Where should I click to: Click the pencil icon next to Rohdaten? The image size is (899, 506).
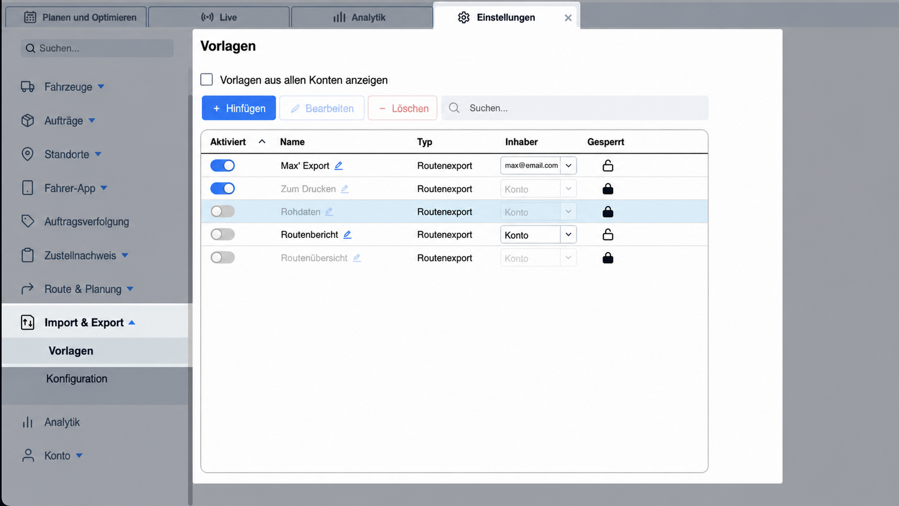[329, 212]
